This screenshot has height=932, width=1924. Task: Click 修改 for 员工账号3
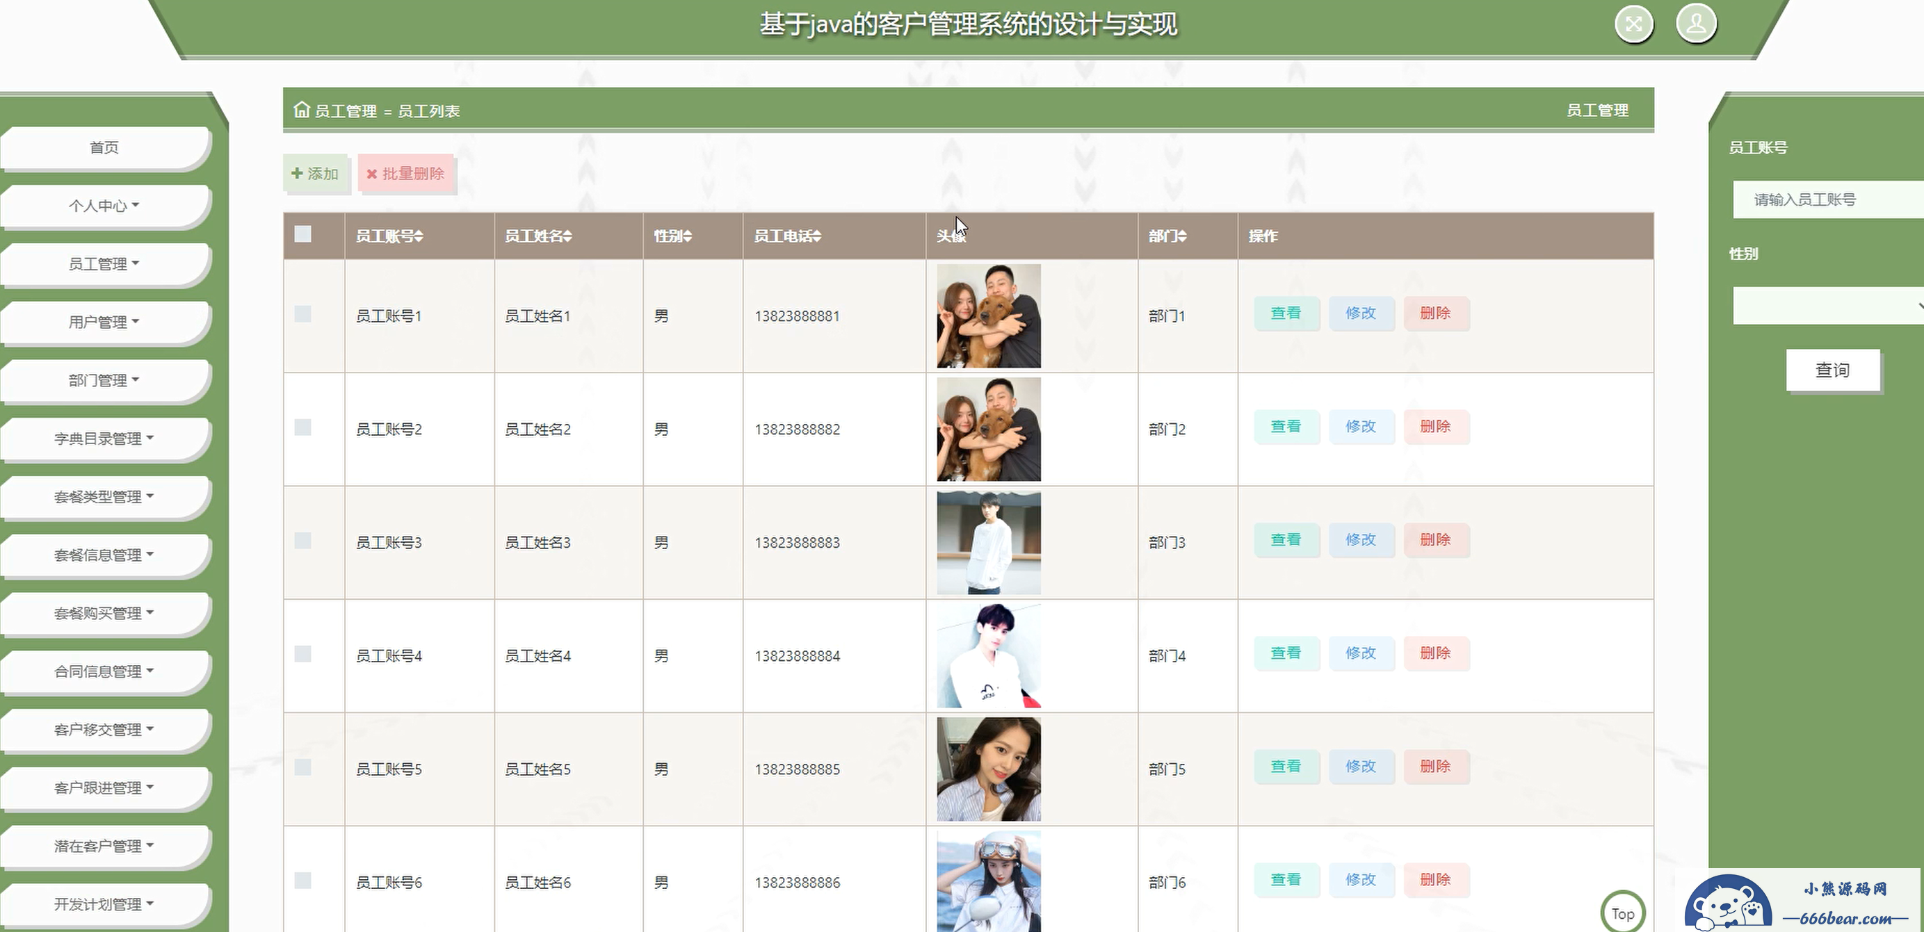click(1361, 540)
